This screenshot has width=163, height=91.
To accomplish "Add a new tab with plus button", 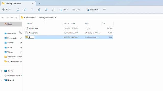I will [39, 3].
